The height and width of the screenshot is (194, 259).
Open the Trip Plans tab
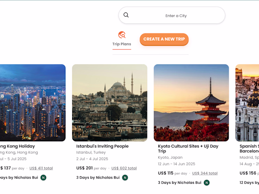[x=122, y=40]
